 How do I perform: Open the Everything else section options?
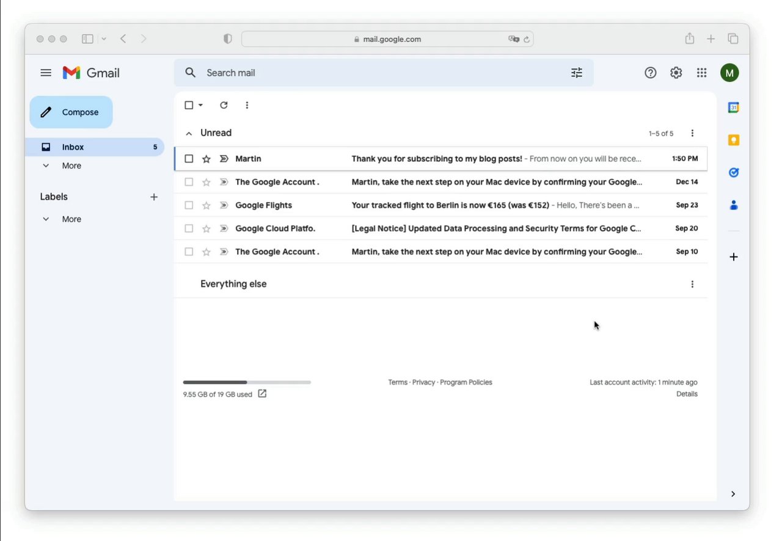692,284
